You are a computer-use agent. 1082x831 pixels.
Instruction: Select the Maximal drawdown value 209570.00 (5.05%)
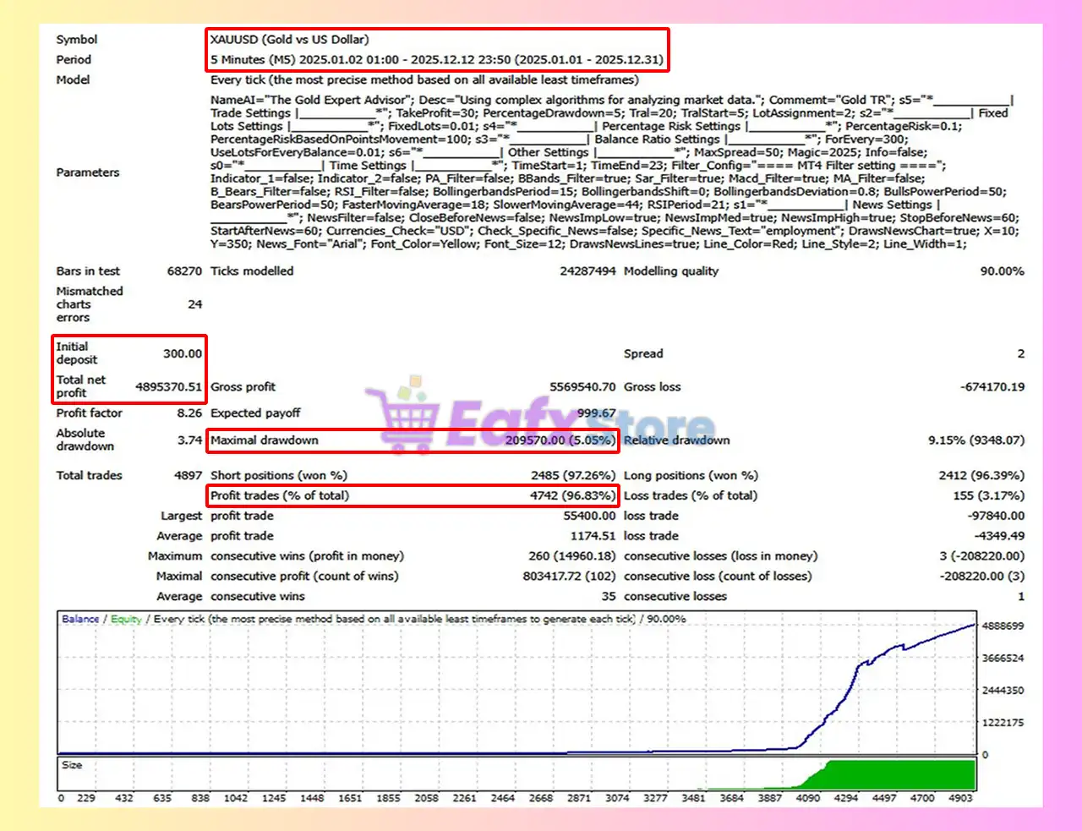coord(560,440)
